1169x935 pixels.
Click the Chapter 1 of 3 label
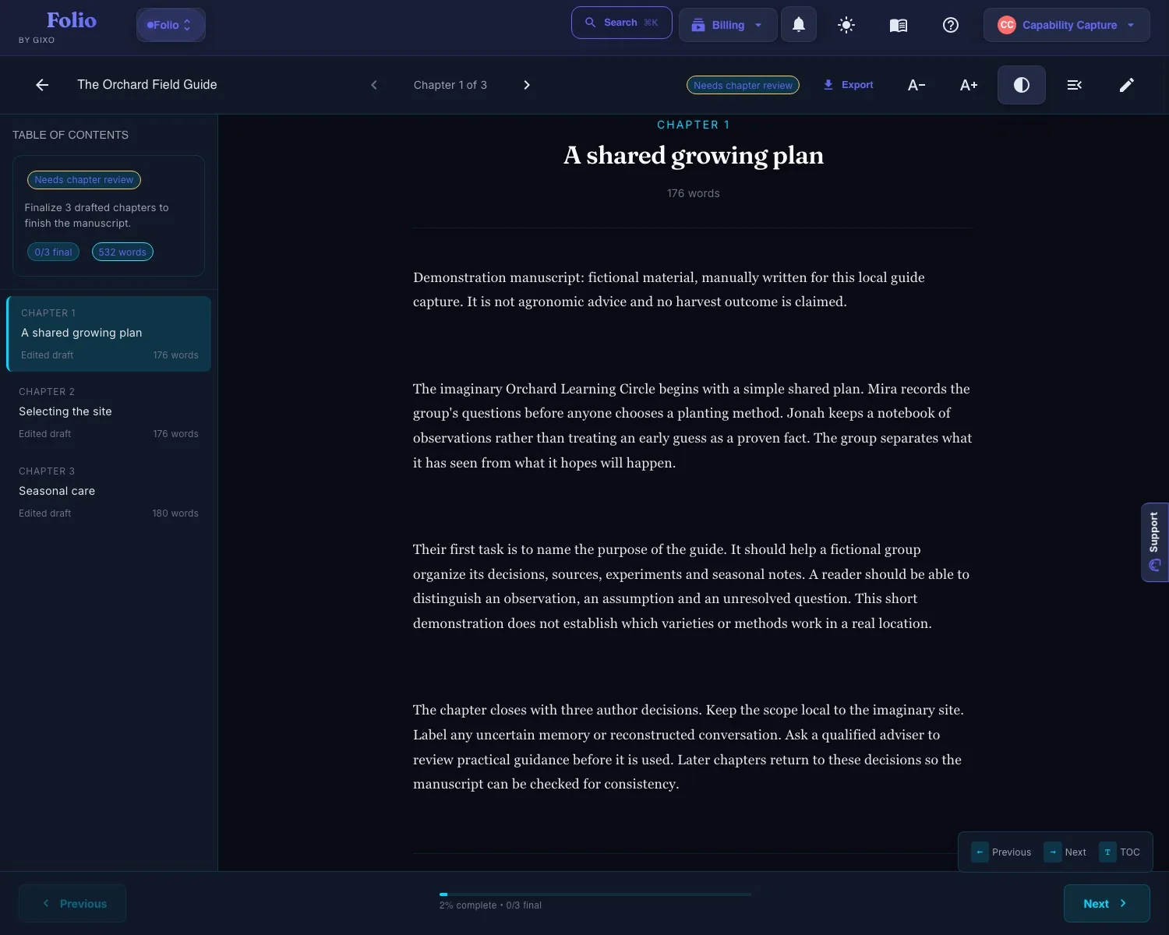pos(450,85)
